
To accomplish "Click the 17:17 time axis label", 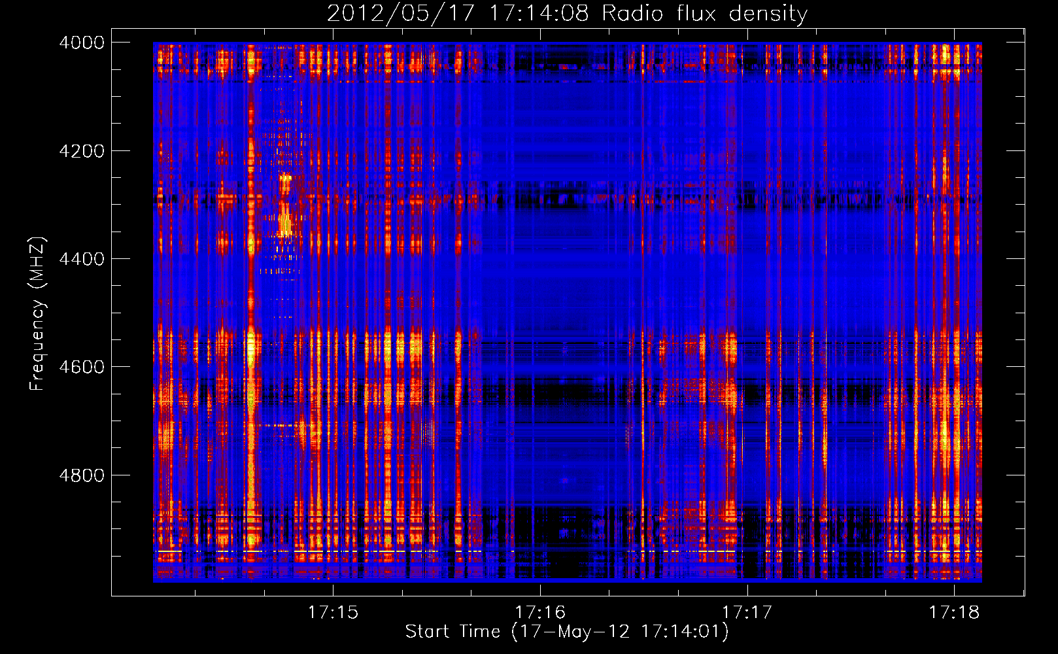I will click(x=747, y=612).
